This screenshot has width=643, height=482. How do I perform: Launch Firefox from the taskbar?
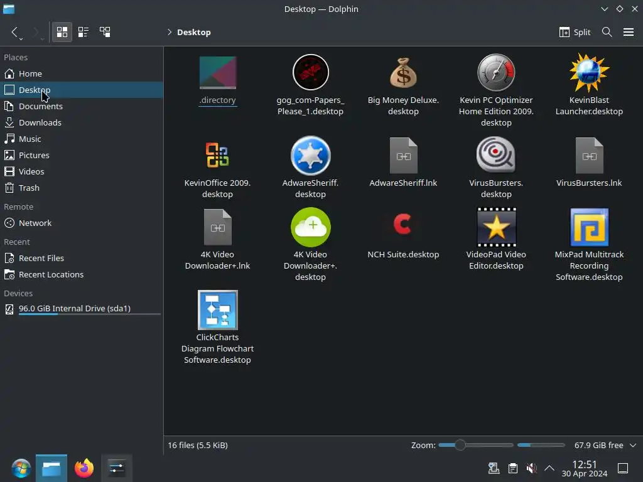(84, 468)
